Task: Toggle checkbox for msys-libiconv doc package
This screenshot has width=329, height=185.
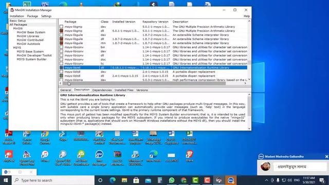Action: [61, 60]
